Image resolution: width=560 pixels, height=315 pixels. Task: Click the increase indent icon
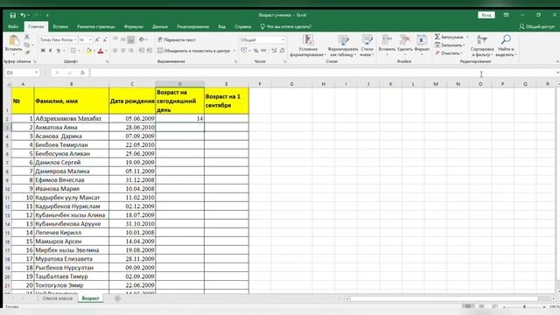150,51
